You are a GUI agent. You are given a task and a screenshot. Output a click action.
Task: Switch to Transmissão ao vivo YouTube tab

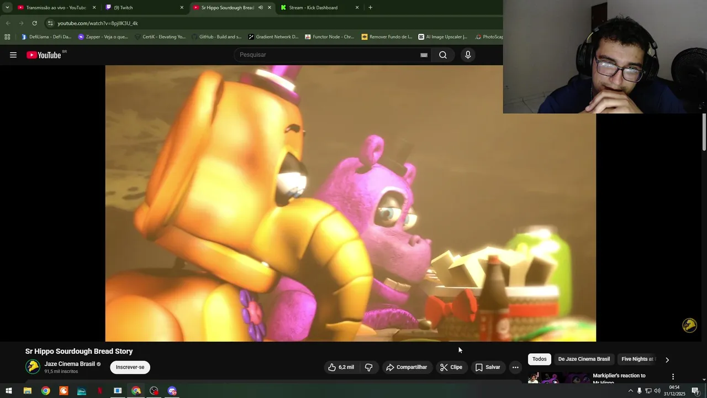(56, 8)
